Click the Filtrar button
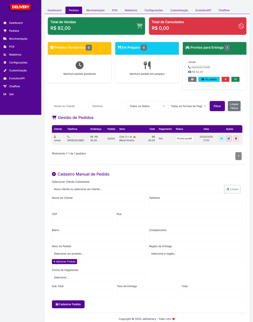The width and height of the screenshot is (253, 322). (x=217, y=106)
